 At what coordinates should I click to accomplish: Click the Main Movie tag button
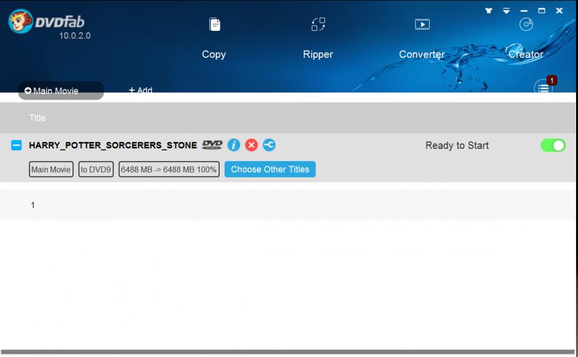(x=51, y=170)
